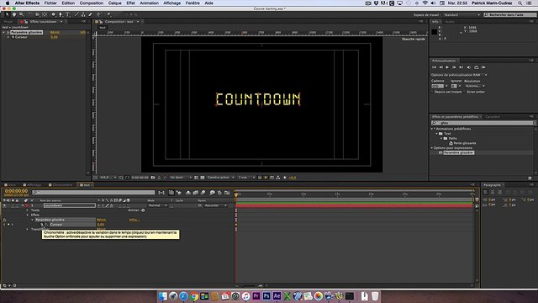Toggle transparency grid in viewer footer

coord(203,178)
